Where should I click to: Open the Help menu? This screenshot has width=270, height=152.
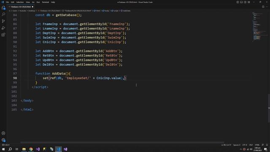tap(53, 2)
